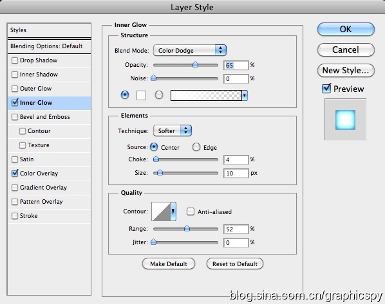This screenshot has width=385, height=304.
Task: Expand the Technique Softer dropdown
Action: pos(173,130)
